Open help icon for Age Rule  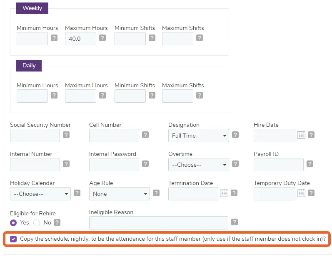pyautogui.click(x=156, y=193)
